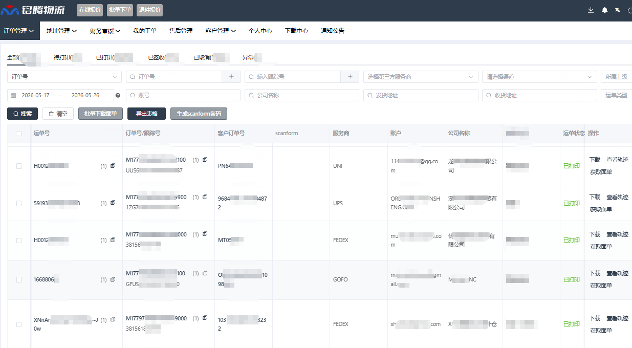Open the notification bell
Screen dimensions: 632x348
(605, 10)
